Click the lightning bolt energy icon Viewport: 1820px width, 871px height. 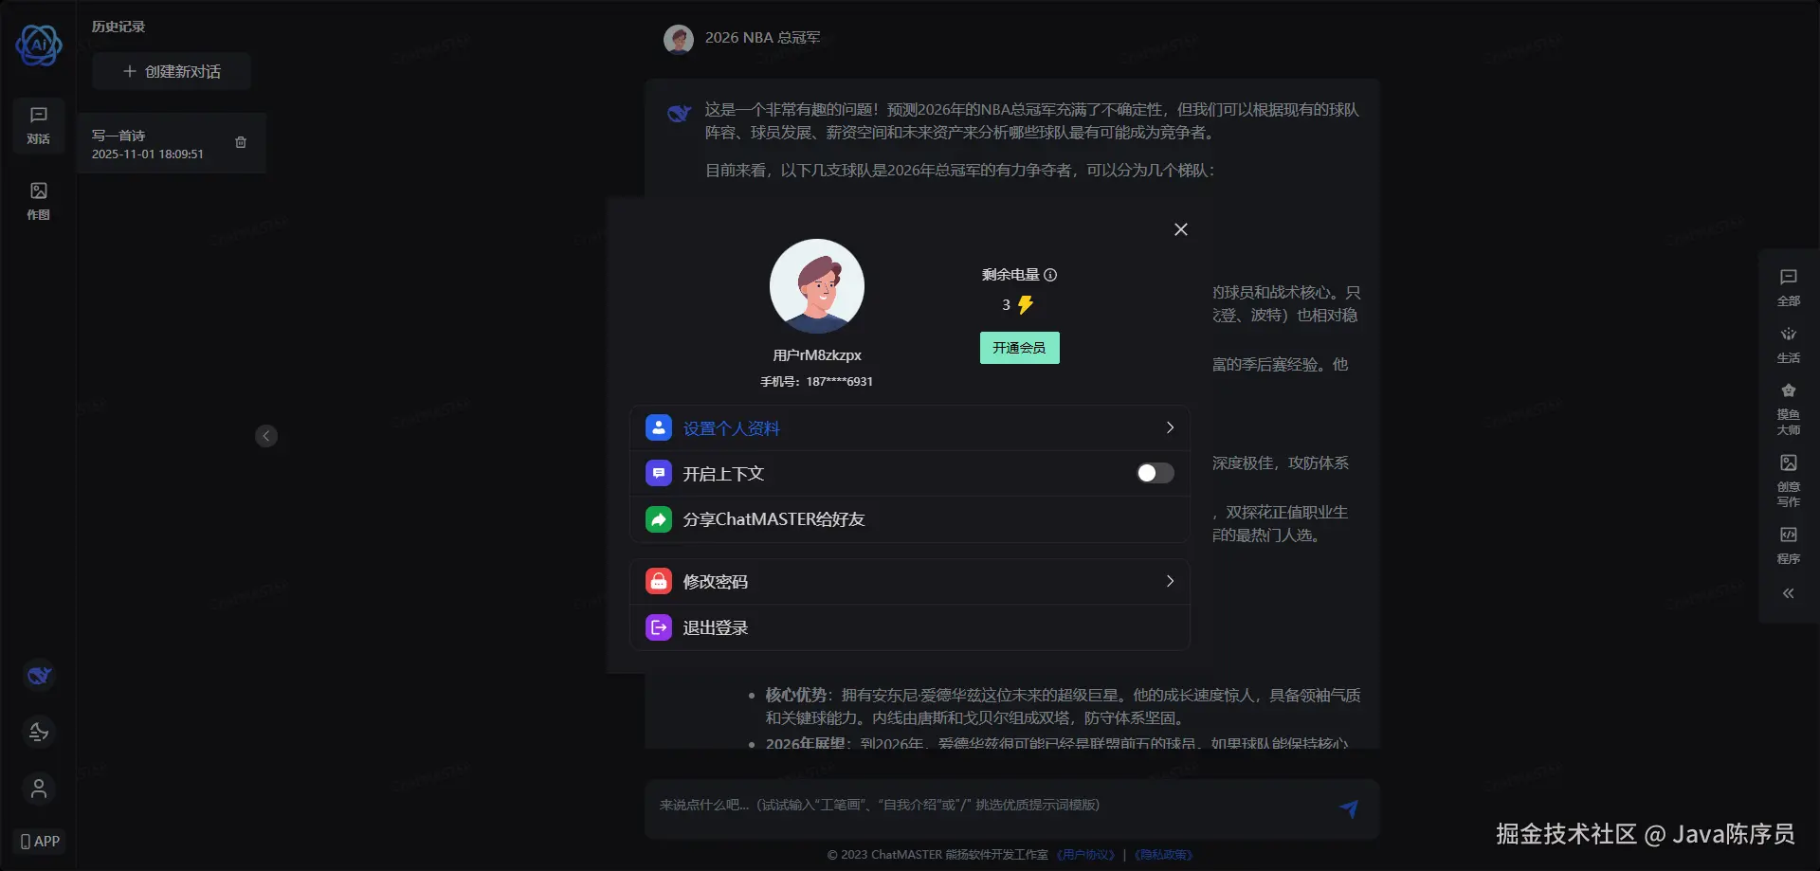[x=1025, y=305]
